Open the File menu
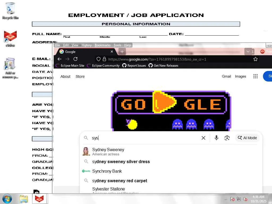The width and height of the screenshot is (272, 204). click(58, 45)
